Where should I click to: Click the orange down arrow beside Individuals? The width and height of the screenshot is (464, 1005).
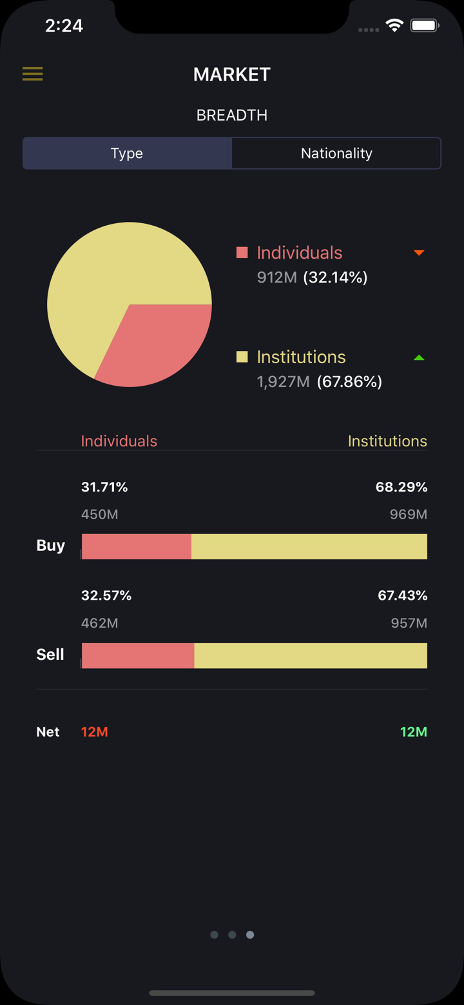pos(419,253)
